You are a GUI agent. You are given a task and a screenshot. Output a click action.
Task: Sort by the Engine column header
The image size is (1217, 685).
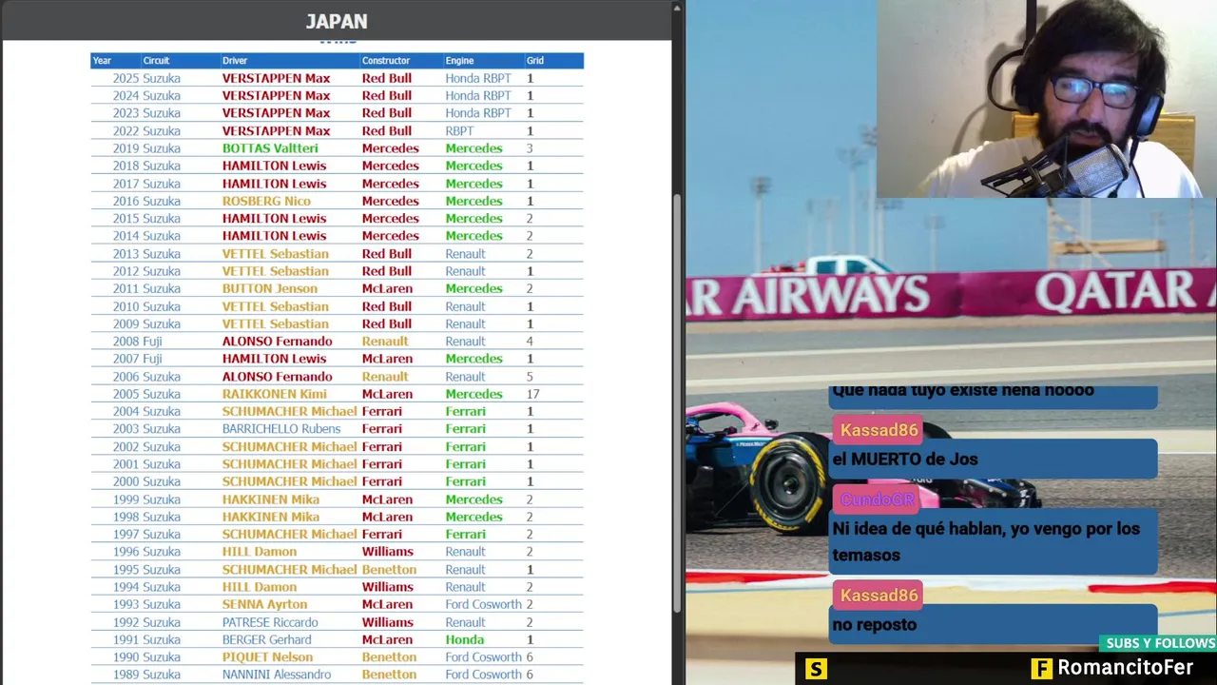pyautogui.click(x=458, y=61)
